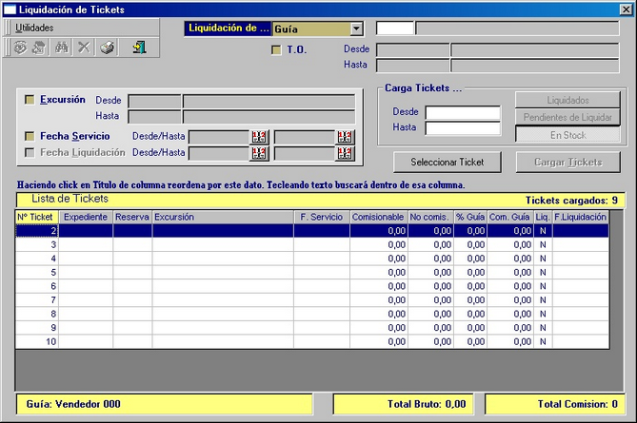This screenshot has width=637, height=423.
Task: Click the Carga Tickets Hasta input field
Action: tap(462, 128)
